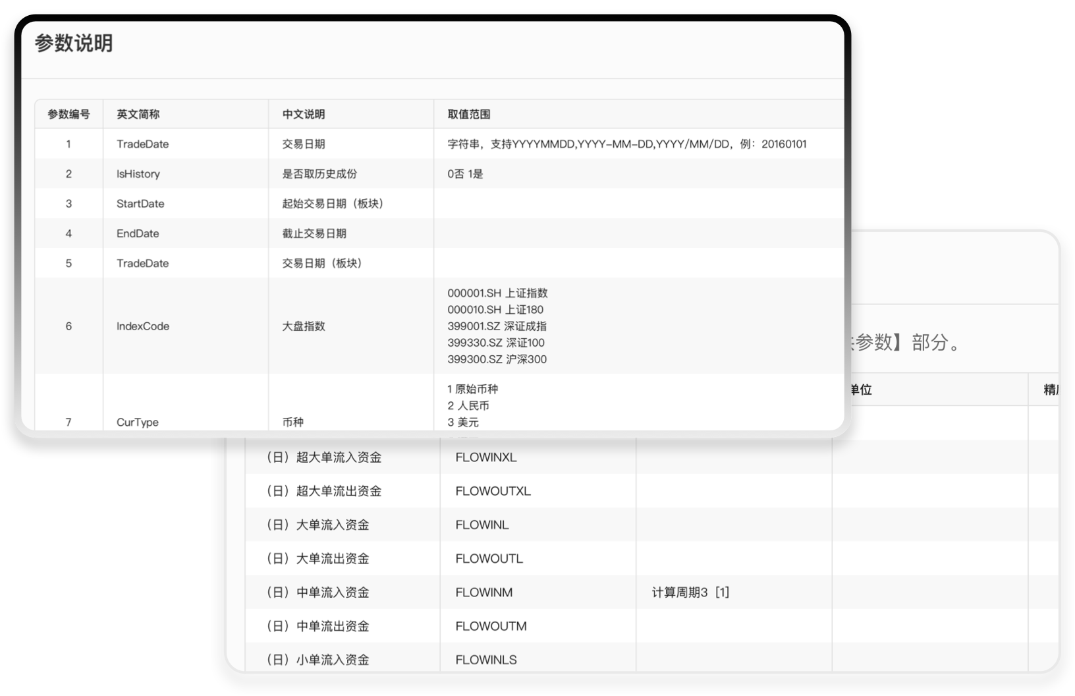Click 399001.SZ 深证成指 value
The height and width of the screenshot is (696, 1075).
click(497, 326)
